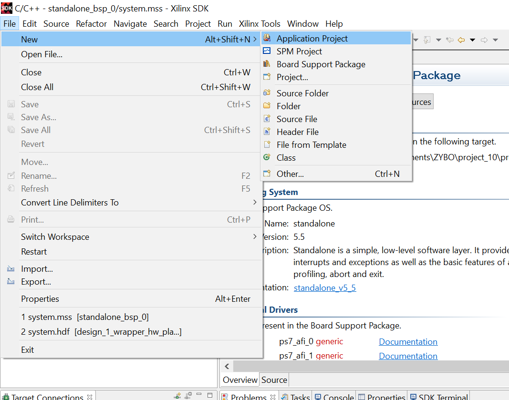This screenshot has width=509, height=400.
Task: Select Restart in the File menu
Action: 131,251
